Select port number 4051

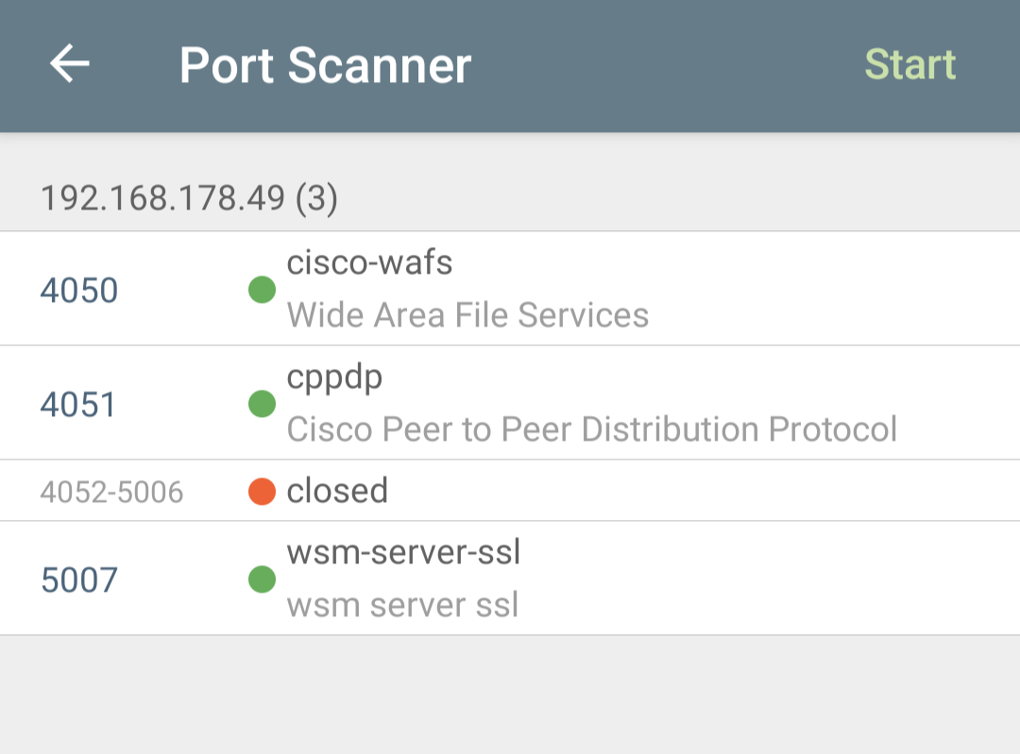(x=78, y=404)
